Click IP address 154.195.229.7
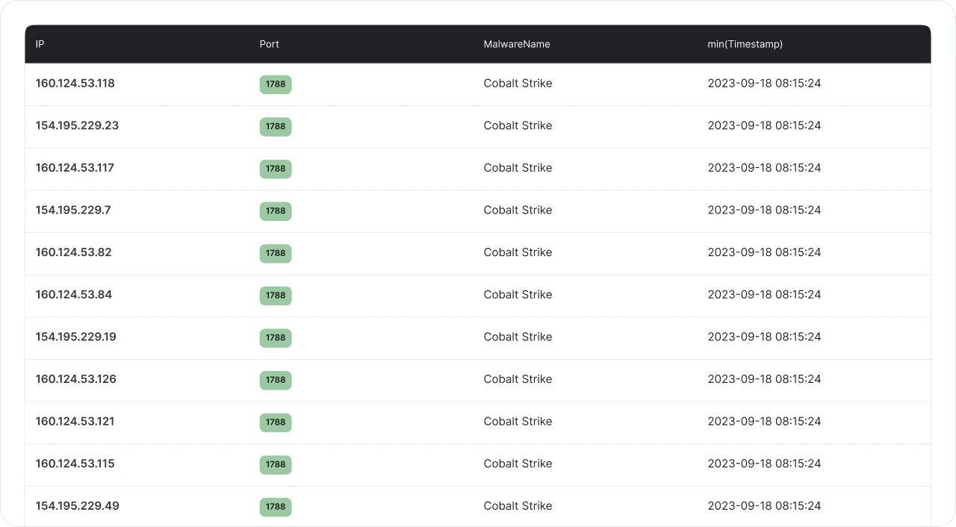The height and width of the screenshot is (527, 956). [73, 210]
